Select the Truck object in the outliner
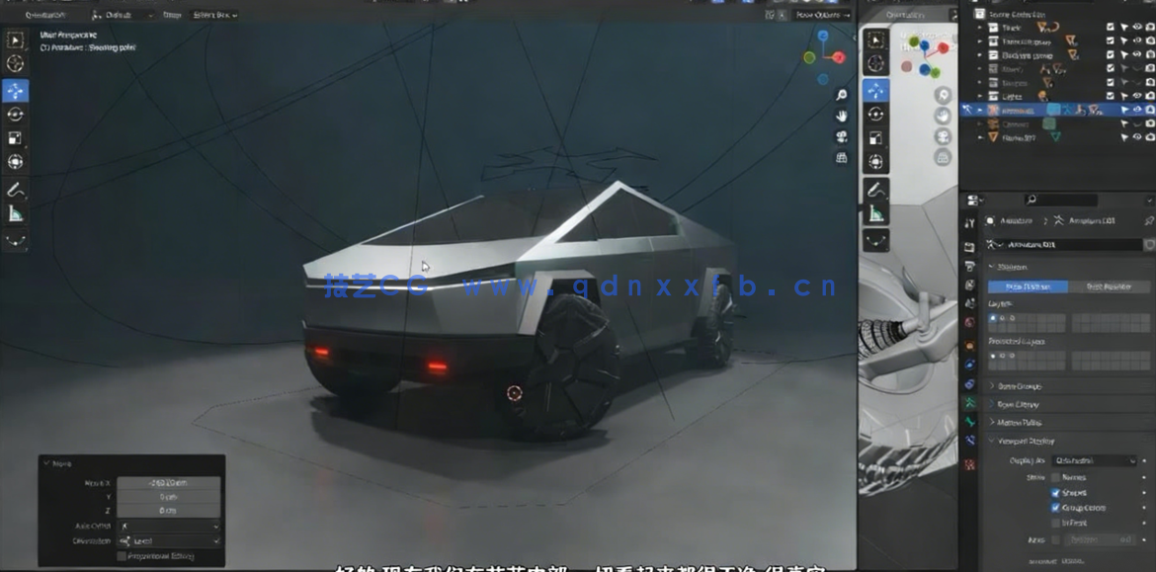The height and width of the screenshot is (572, 1156). point(1011,27)
